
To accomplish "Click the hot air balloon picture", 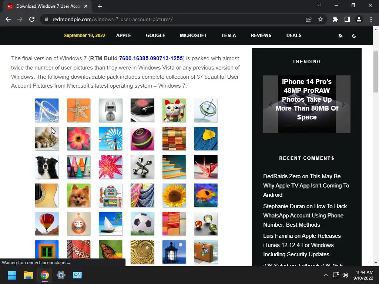I will click(x=47, y=224).
